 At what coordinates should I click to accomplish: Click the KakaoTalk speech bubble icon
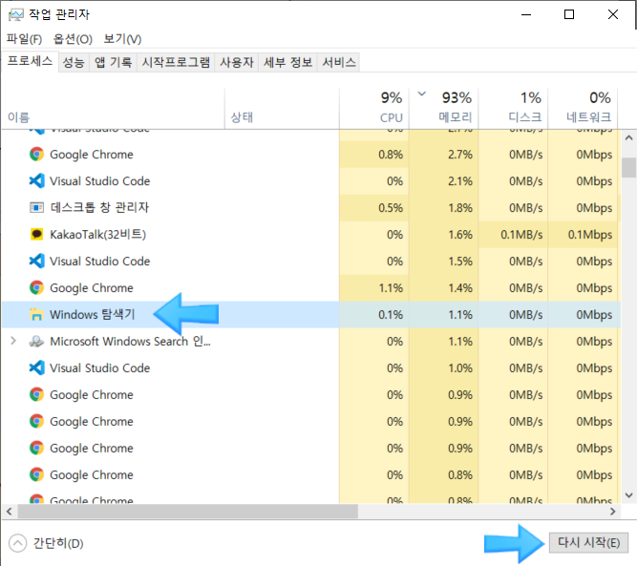pyautogui.click(x=36, y=234)
